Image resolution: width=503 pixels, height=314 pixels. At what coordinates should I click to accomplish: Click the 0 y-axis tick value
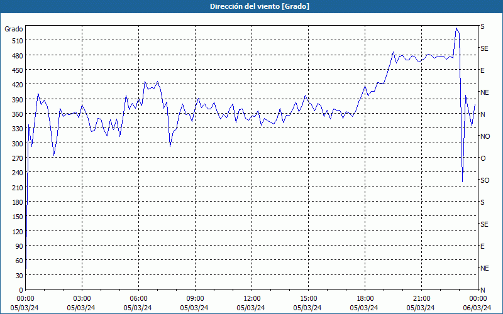click(x=21, y=290)
